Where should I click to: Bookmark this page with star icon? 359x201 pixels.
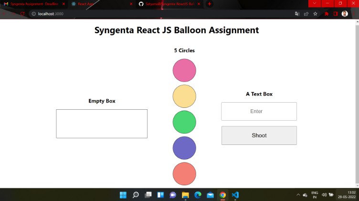pyautogui.click(x=316, y=14)
